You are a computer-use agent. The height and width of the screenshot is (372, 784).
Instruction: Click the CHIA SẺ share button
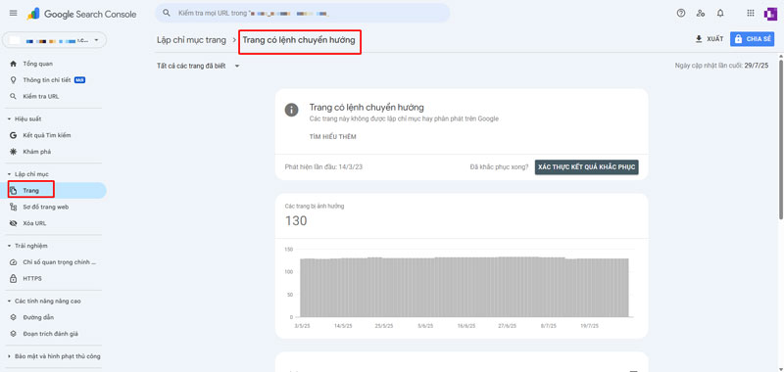[752, 39]
